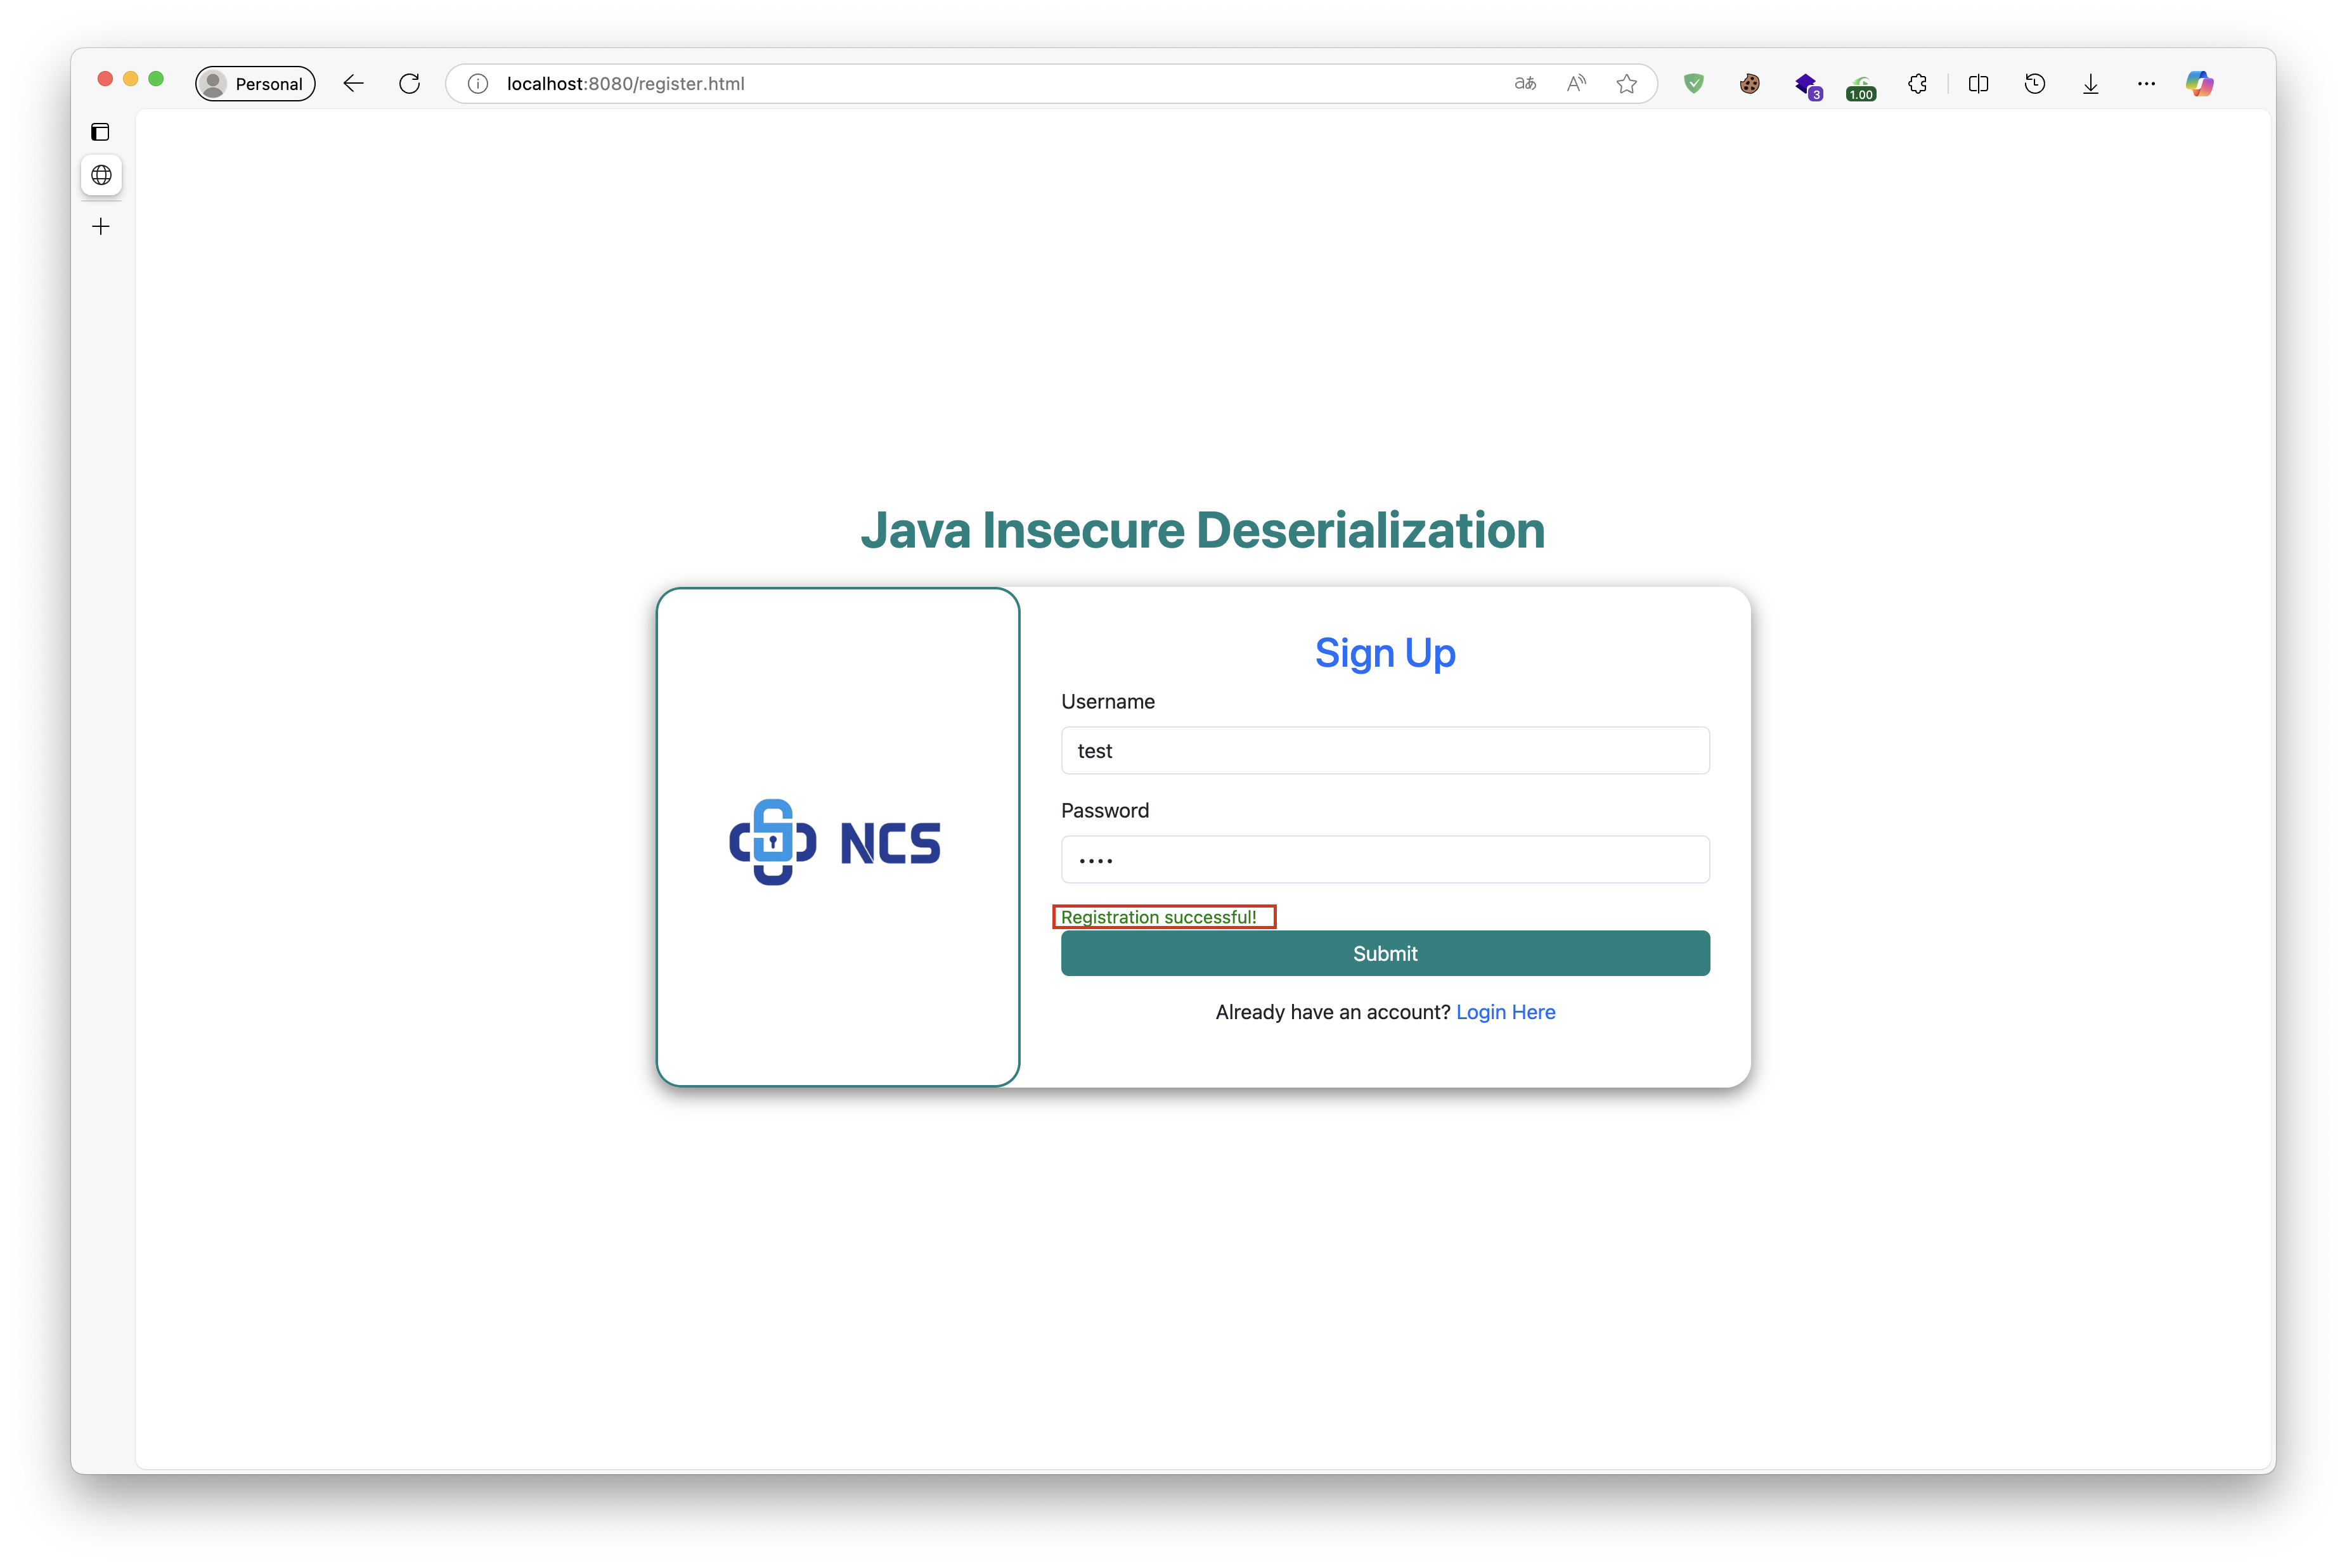The image size is (2347, 1568).
Task: Open the cookie extension icon
Action: (x=1749, y=84)
